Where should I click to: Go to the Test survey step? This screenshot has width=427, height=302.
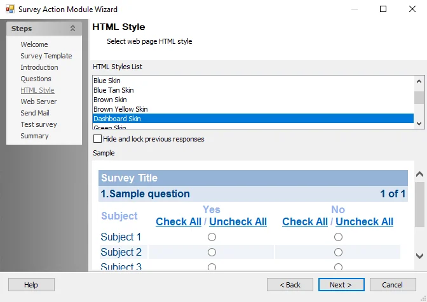(39, 124)
